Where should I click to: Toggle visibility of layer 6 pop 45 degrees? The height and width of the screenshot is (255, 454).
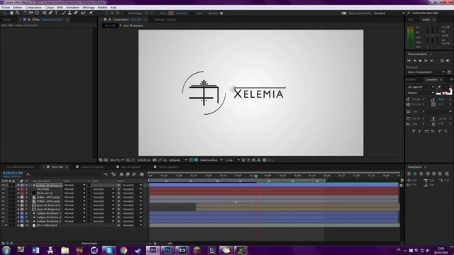coord(3,205)
